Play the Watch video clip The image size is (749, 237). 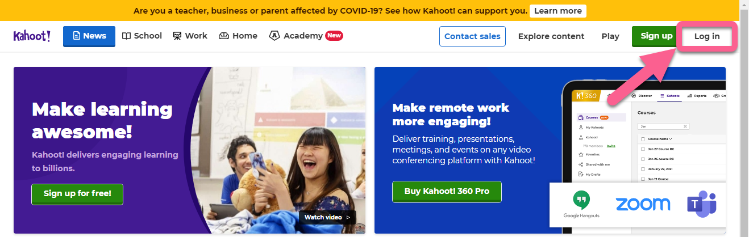[327, 217]
